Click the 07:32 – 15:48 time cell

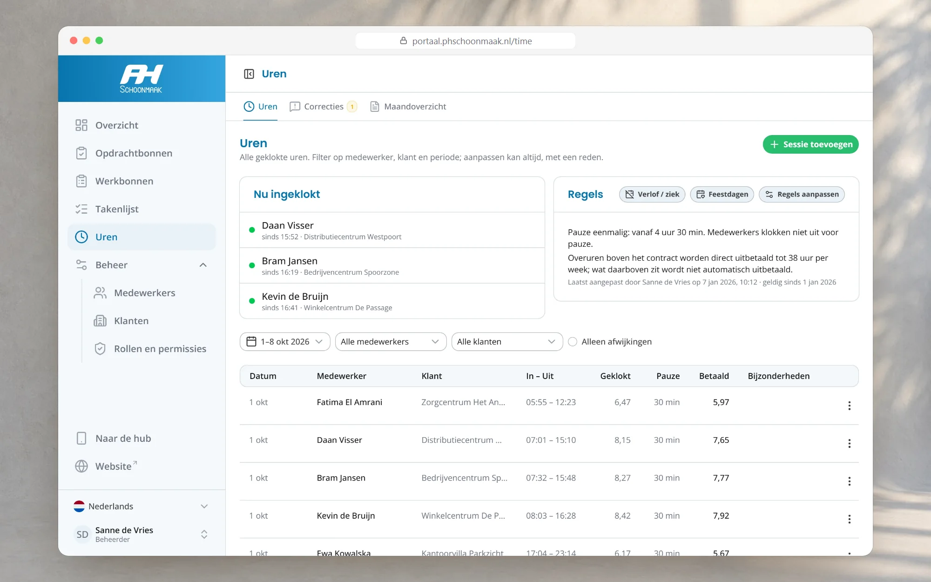551,478
